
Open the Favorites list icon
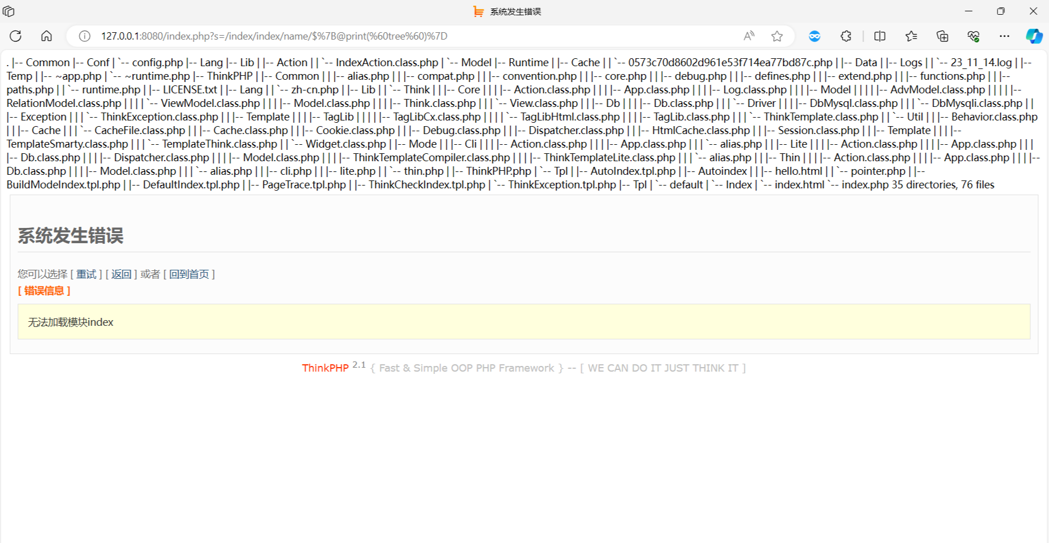coord(911,36)
